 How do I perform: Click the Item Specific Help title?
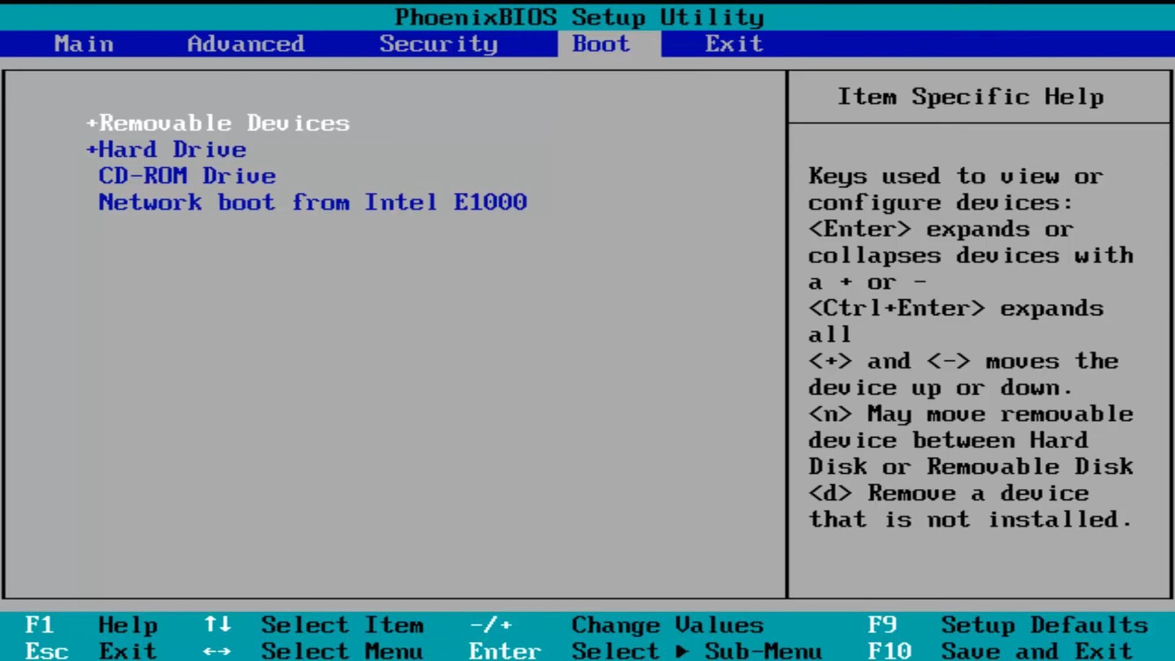tap(971, 96)
